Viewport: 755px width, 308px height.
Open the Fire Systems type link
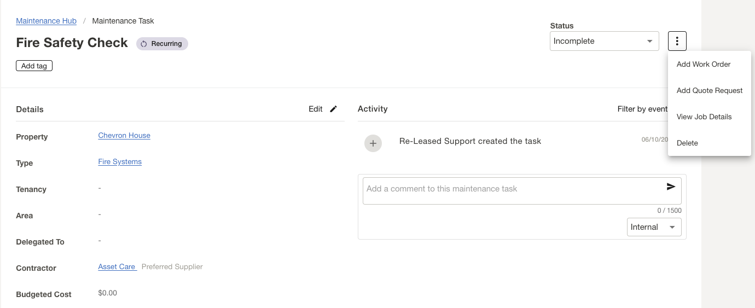pos(120,161)
